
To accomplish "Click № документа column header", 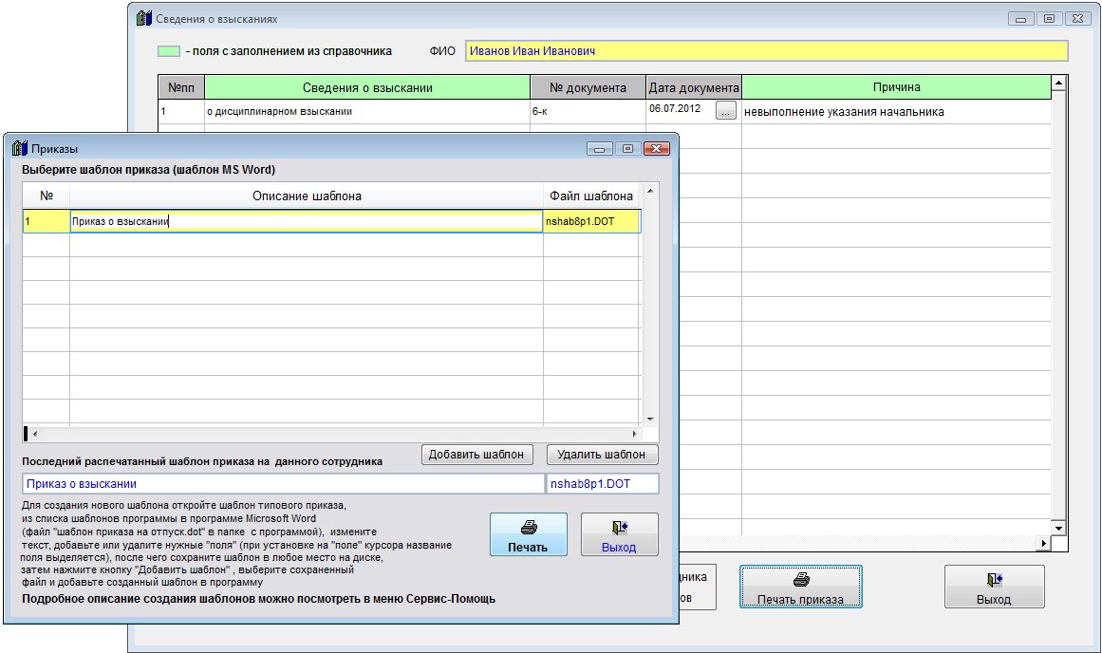I will pyautogui.click(x=588, y=87).
